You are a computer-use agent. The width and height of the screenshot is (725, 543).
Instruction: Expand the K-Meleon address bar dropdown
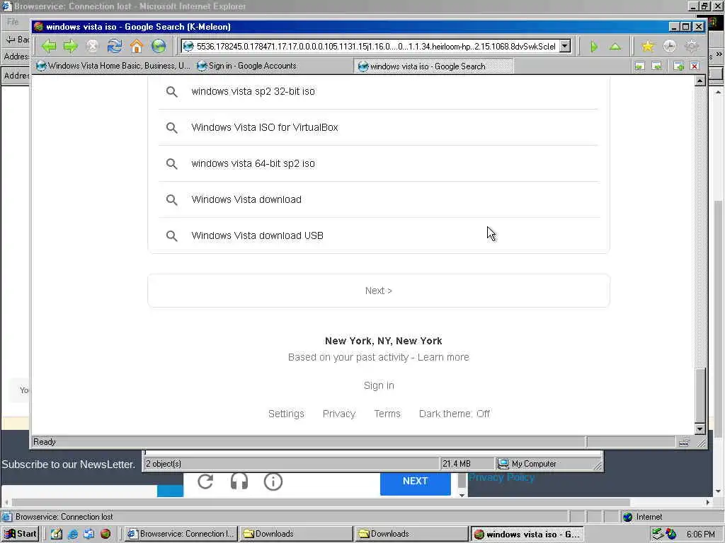[565, 46]
